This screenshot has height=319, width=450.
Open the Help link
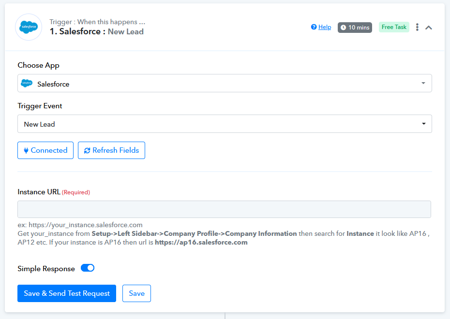[325, 27]
